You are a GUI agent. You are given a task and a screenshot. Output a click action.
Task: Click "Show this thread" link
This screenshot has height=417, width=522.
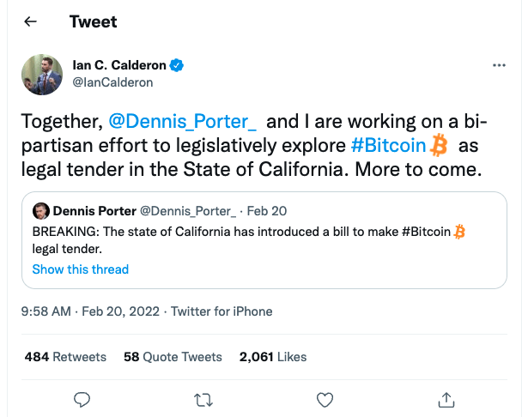pyautogui.click(x=80, y=269)
